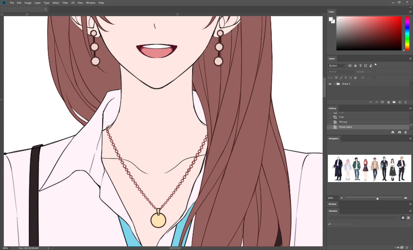The height and width of the screenshot is (250, 413).
Task: Click the background color swatch
Action: click(x=333, y=22)
